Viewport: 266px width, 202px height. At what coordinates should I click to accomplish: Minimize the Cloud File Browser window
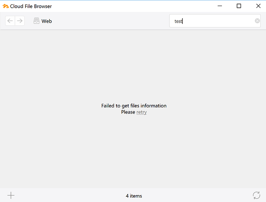220,6
